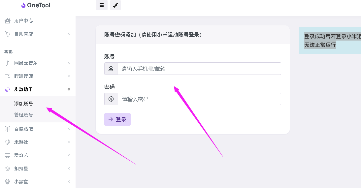Focus the 请输入密码 password input
Screen dimensions: 361x188
point(199,99)
